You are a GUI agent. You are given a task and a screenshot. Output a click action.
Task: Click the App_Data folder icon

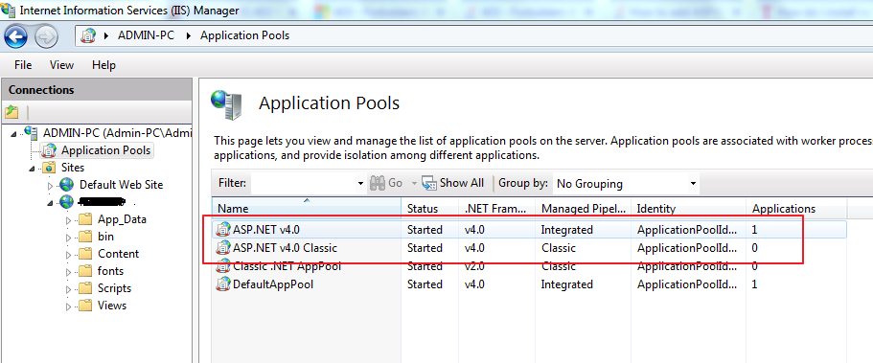[84, 219]
